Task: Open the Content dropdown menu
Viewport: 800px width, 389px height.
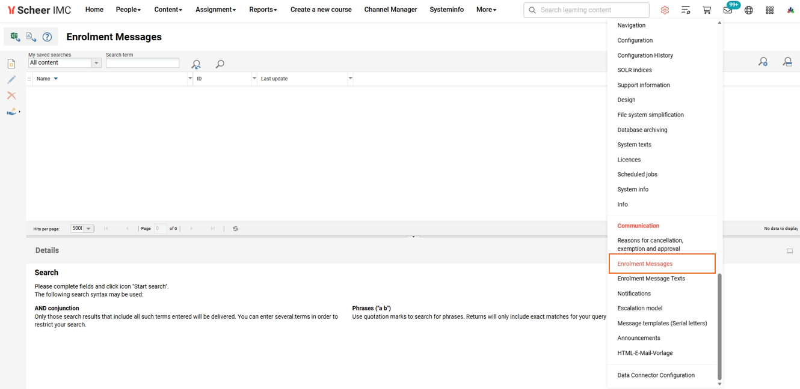Action: click(x=168, y=10)
